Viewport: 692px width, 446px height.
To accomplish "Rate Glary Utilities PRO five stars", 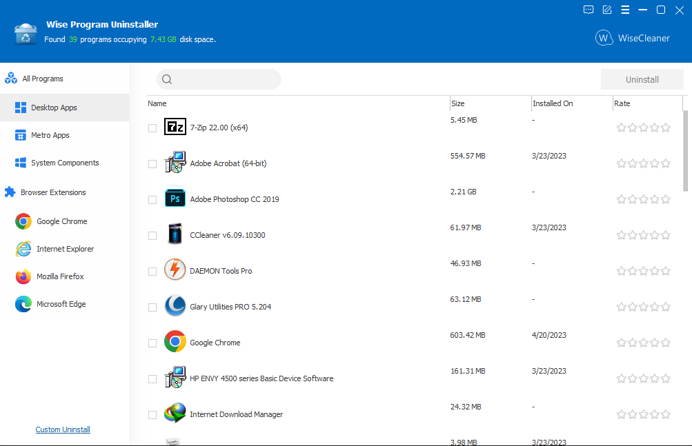I will pos(666,307).
